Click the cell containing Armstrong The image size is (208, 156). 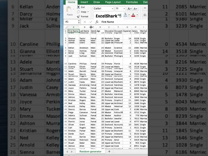(84, 85)
